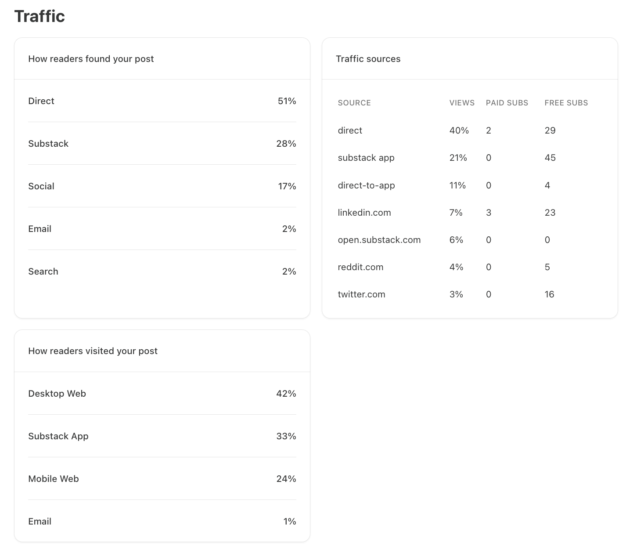This screenshot has height=550, width=633.
Task: Select the Substack App 33% row
Action: pos(162,436)
